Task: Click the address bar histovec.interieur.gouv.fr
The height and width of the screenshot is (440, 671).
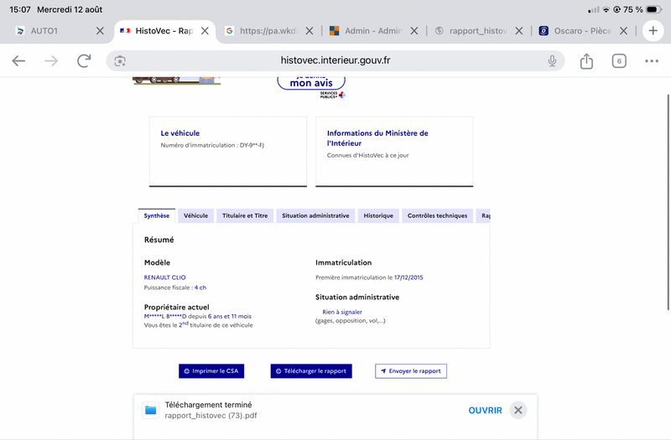Action: (335, 60)
